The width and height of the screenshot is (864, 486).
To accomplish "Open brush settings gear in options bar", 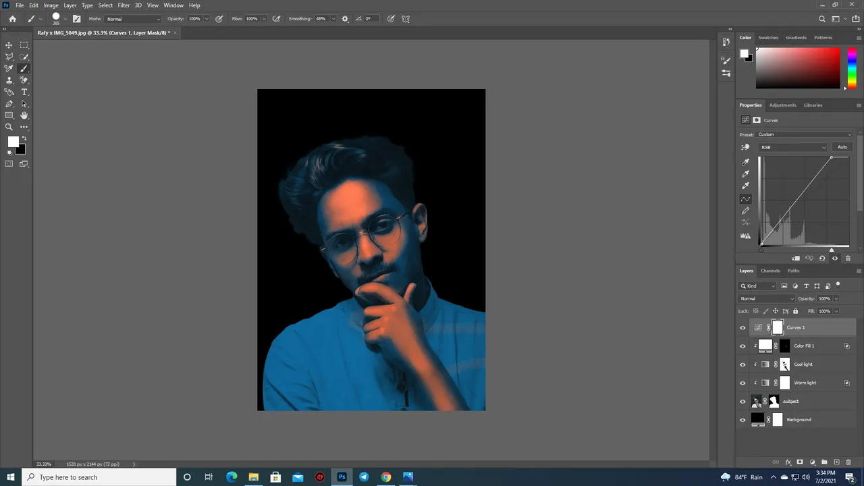I will [x=345, y=19].
